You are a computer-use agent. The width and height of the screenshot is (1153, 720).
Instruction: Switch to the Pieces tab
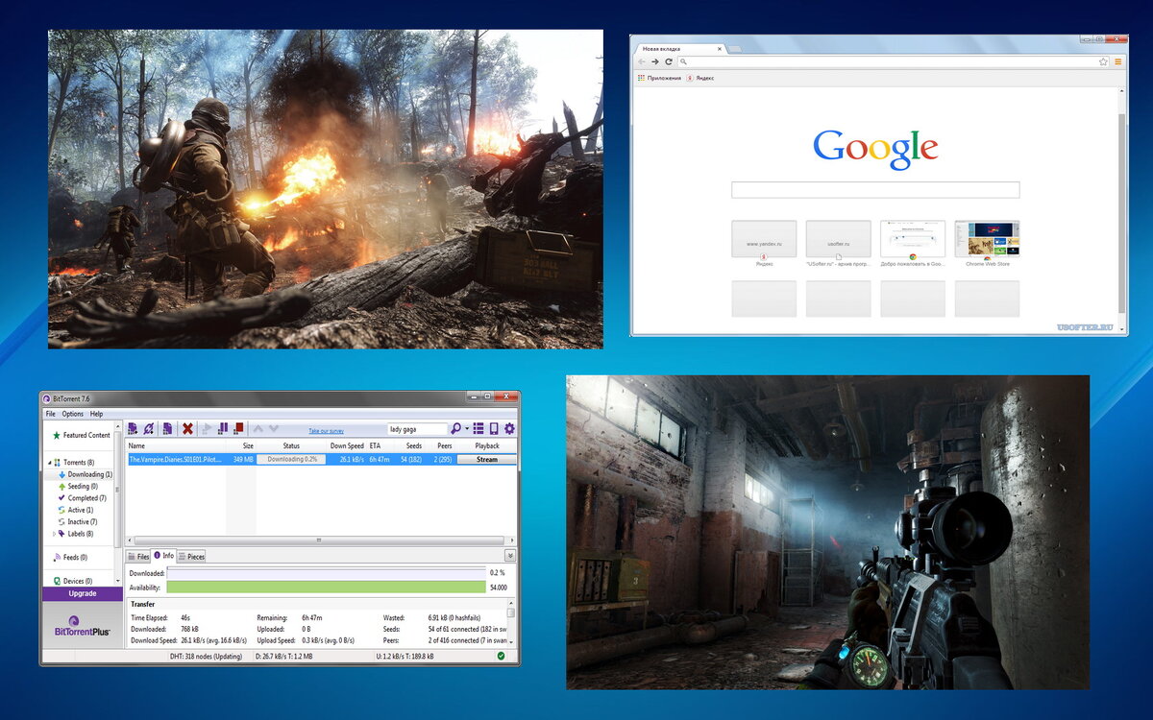191,556
